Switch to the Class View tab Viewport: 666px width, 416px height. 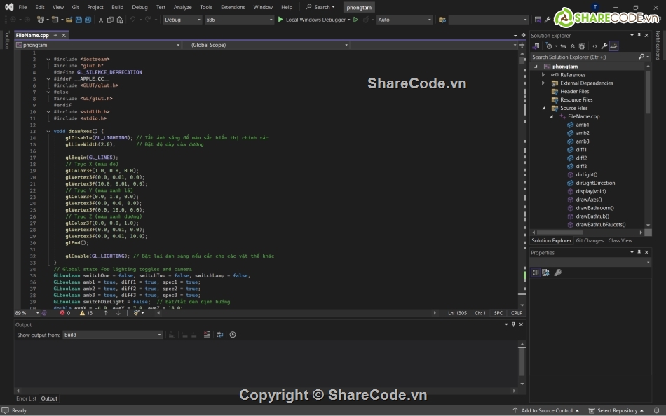click(x=620, y=240)
